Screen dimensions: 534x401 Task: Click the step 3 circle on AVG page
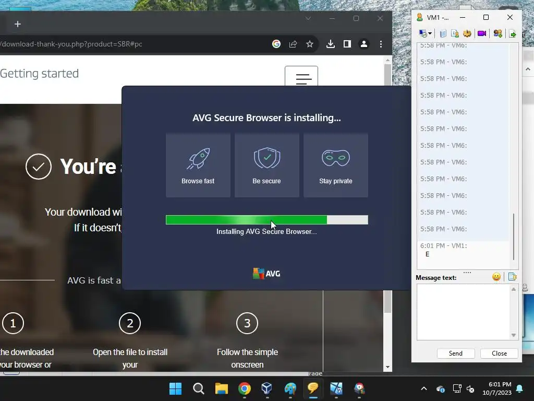(247, 323)
